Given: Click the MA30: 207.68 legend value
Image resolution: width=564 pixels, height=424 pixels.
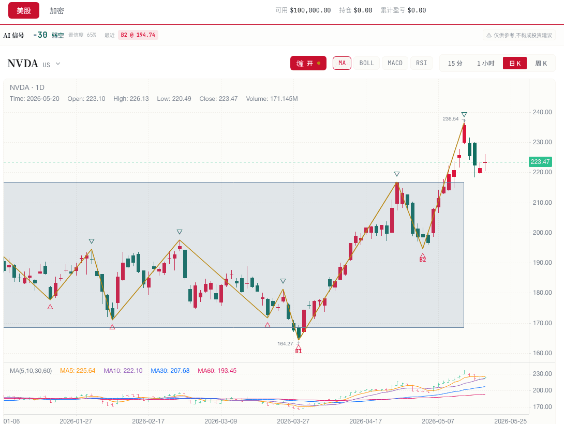Looking at the screenshot, I should pos(170,370).
